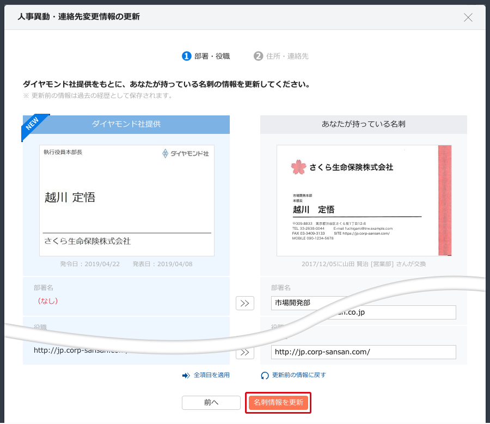Click the blue NEW ribbon badge
The height and width of the screenshot is (424, 490).
(34, 126)
